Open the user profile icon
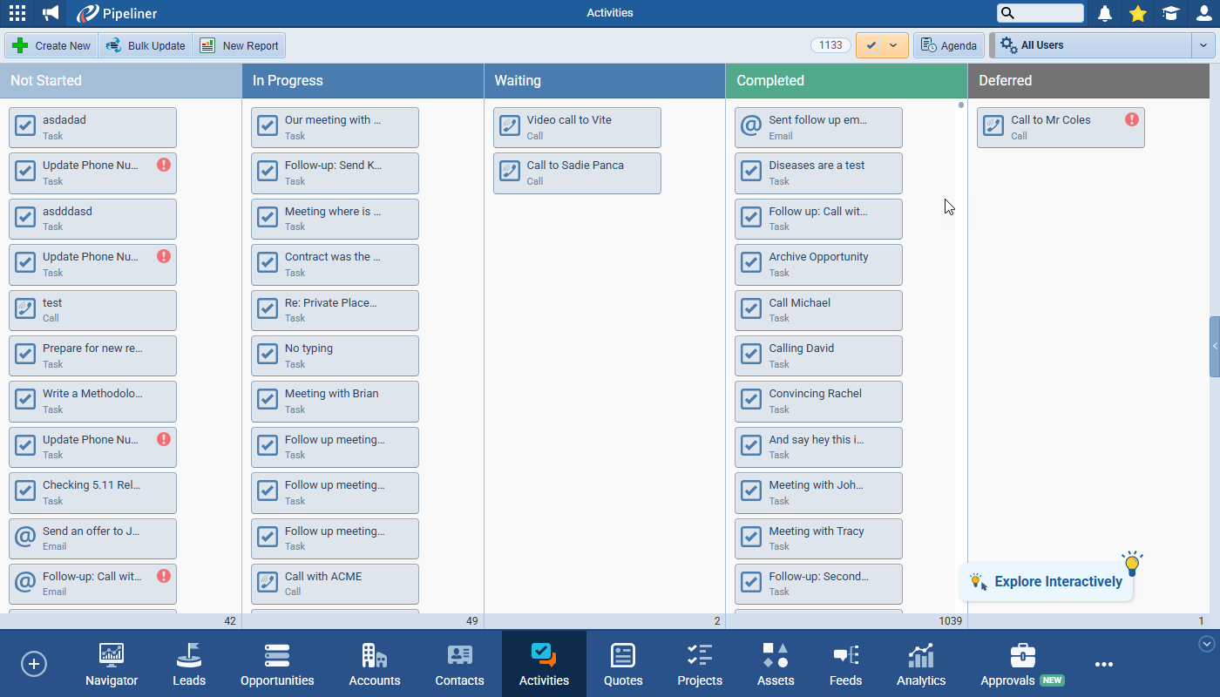The width and height of the screenshot is (1220, 697). 1203,13
